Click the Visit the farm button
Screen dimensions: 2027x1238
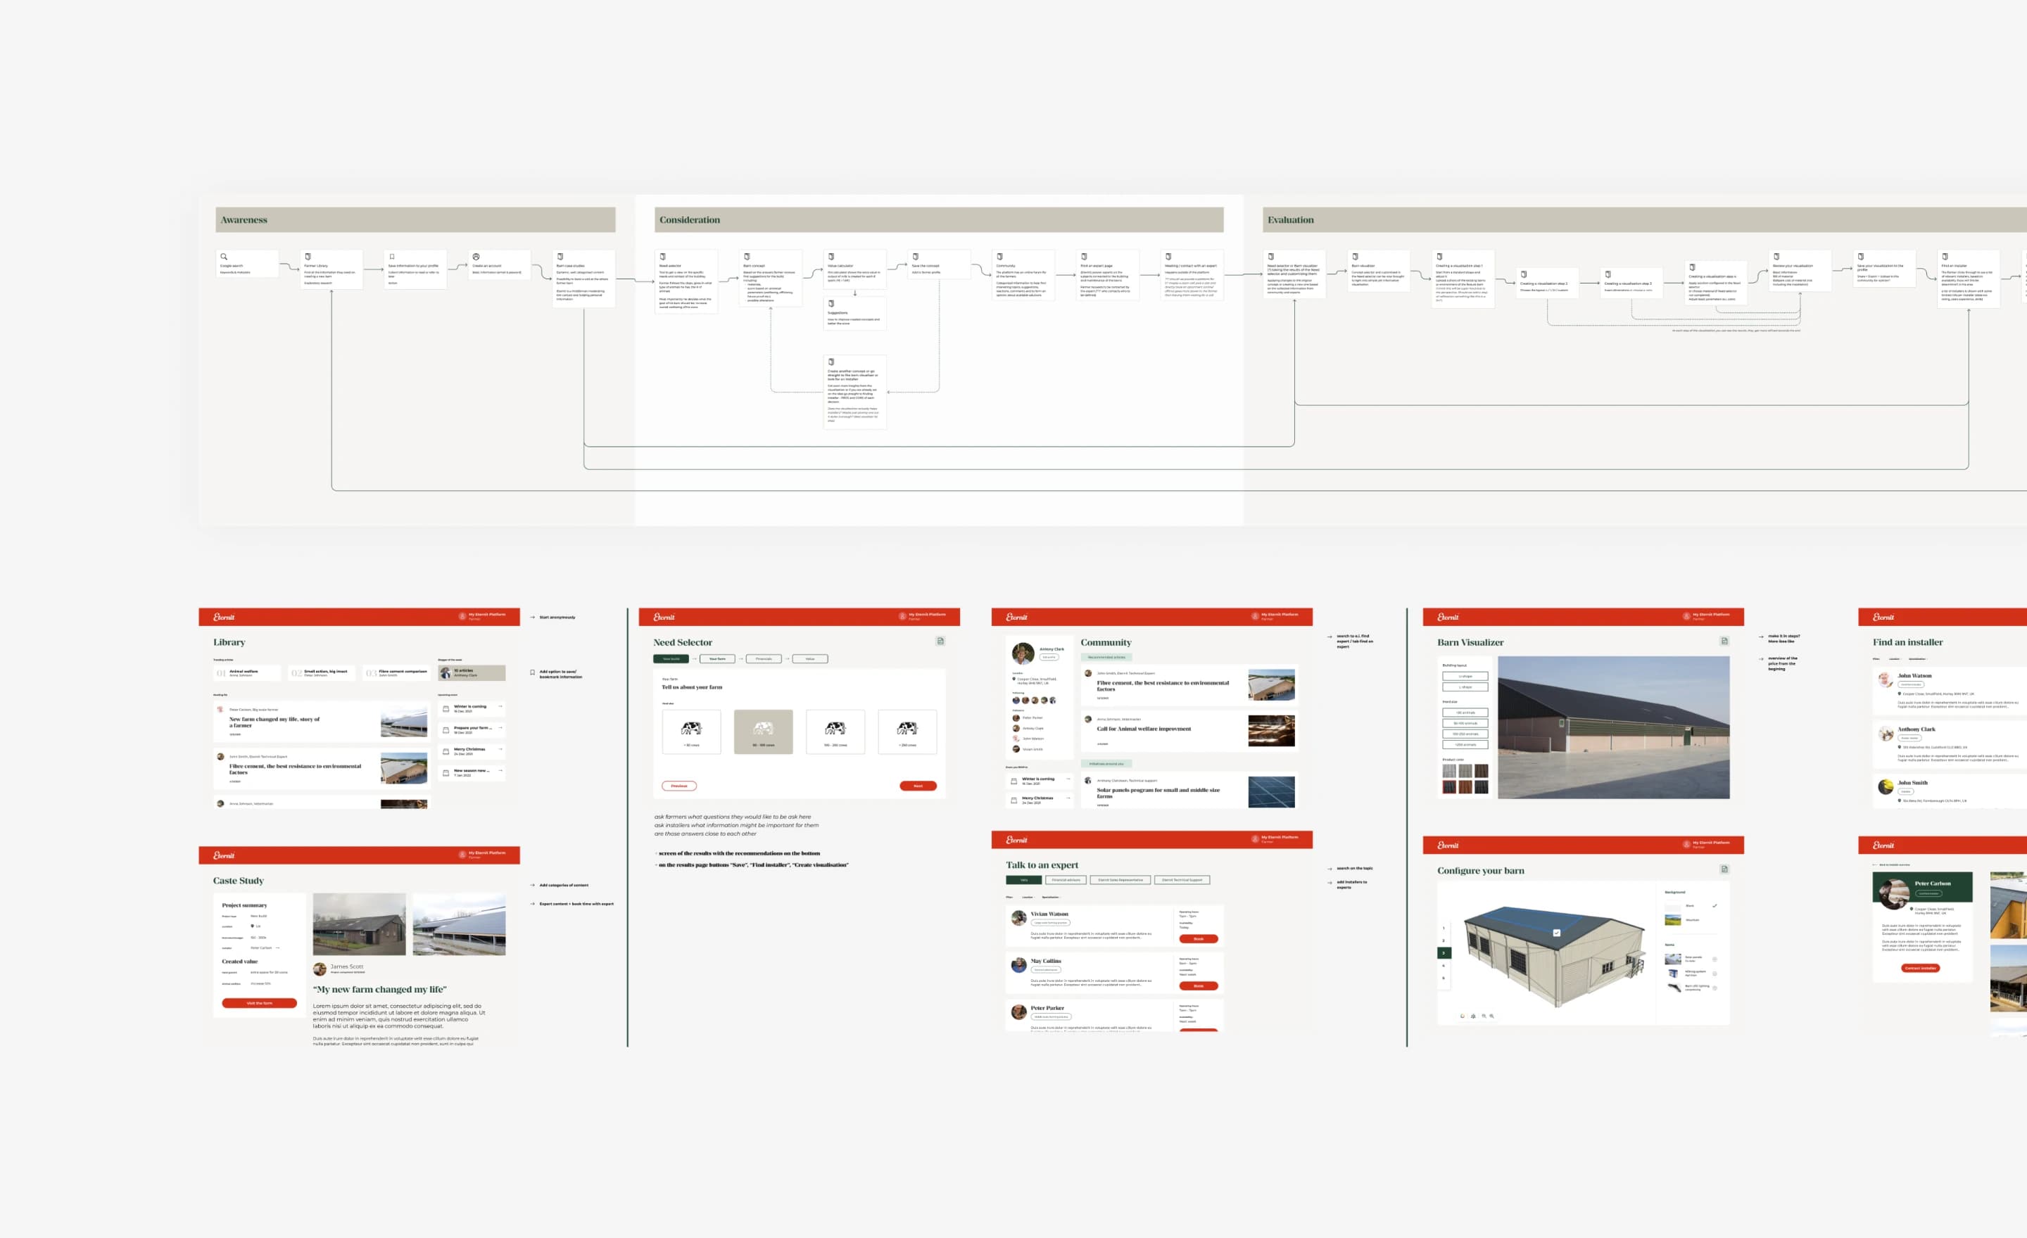click(x=260, y=1004)
